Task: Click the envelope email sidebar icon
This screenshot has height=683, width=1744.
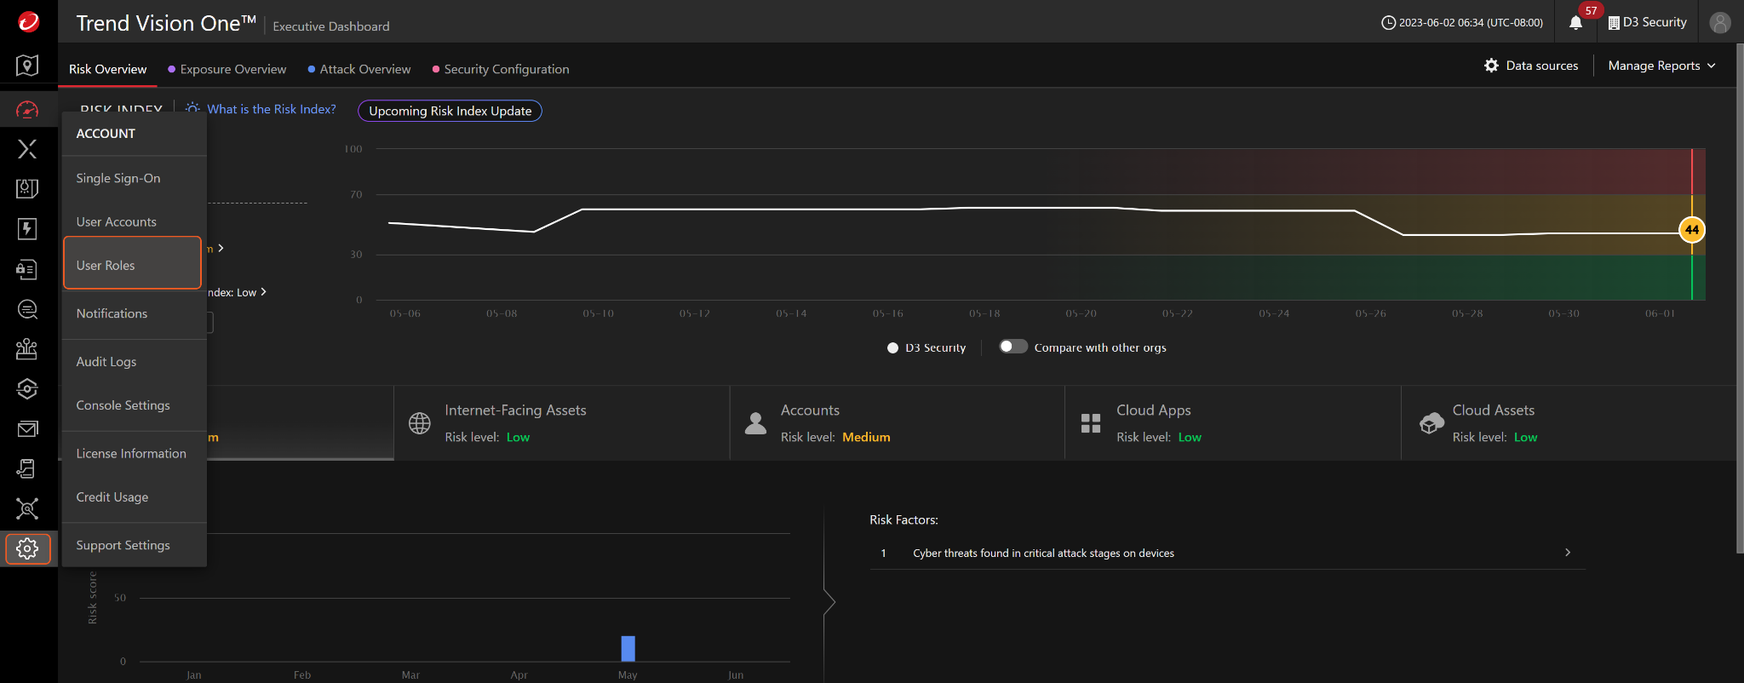Action: (x=27, y=429)
